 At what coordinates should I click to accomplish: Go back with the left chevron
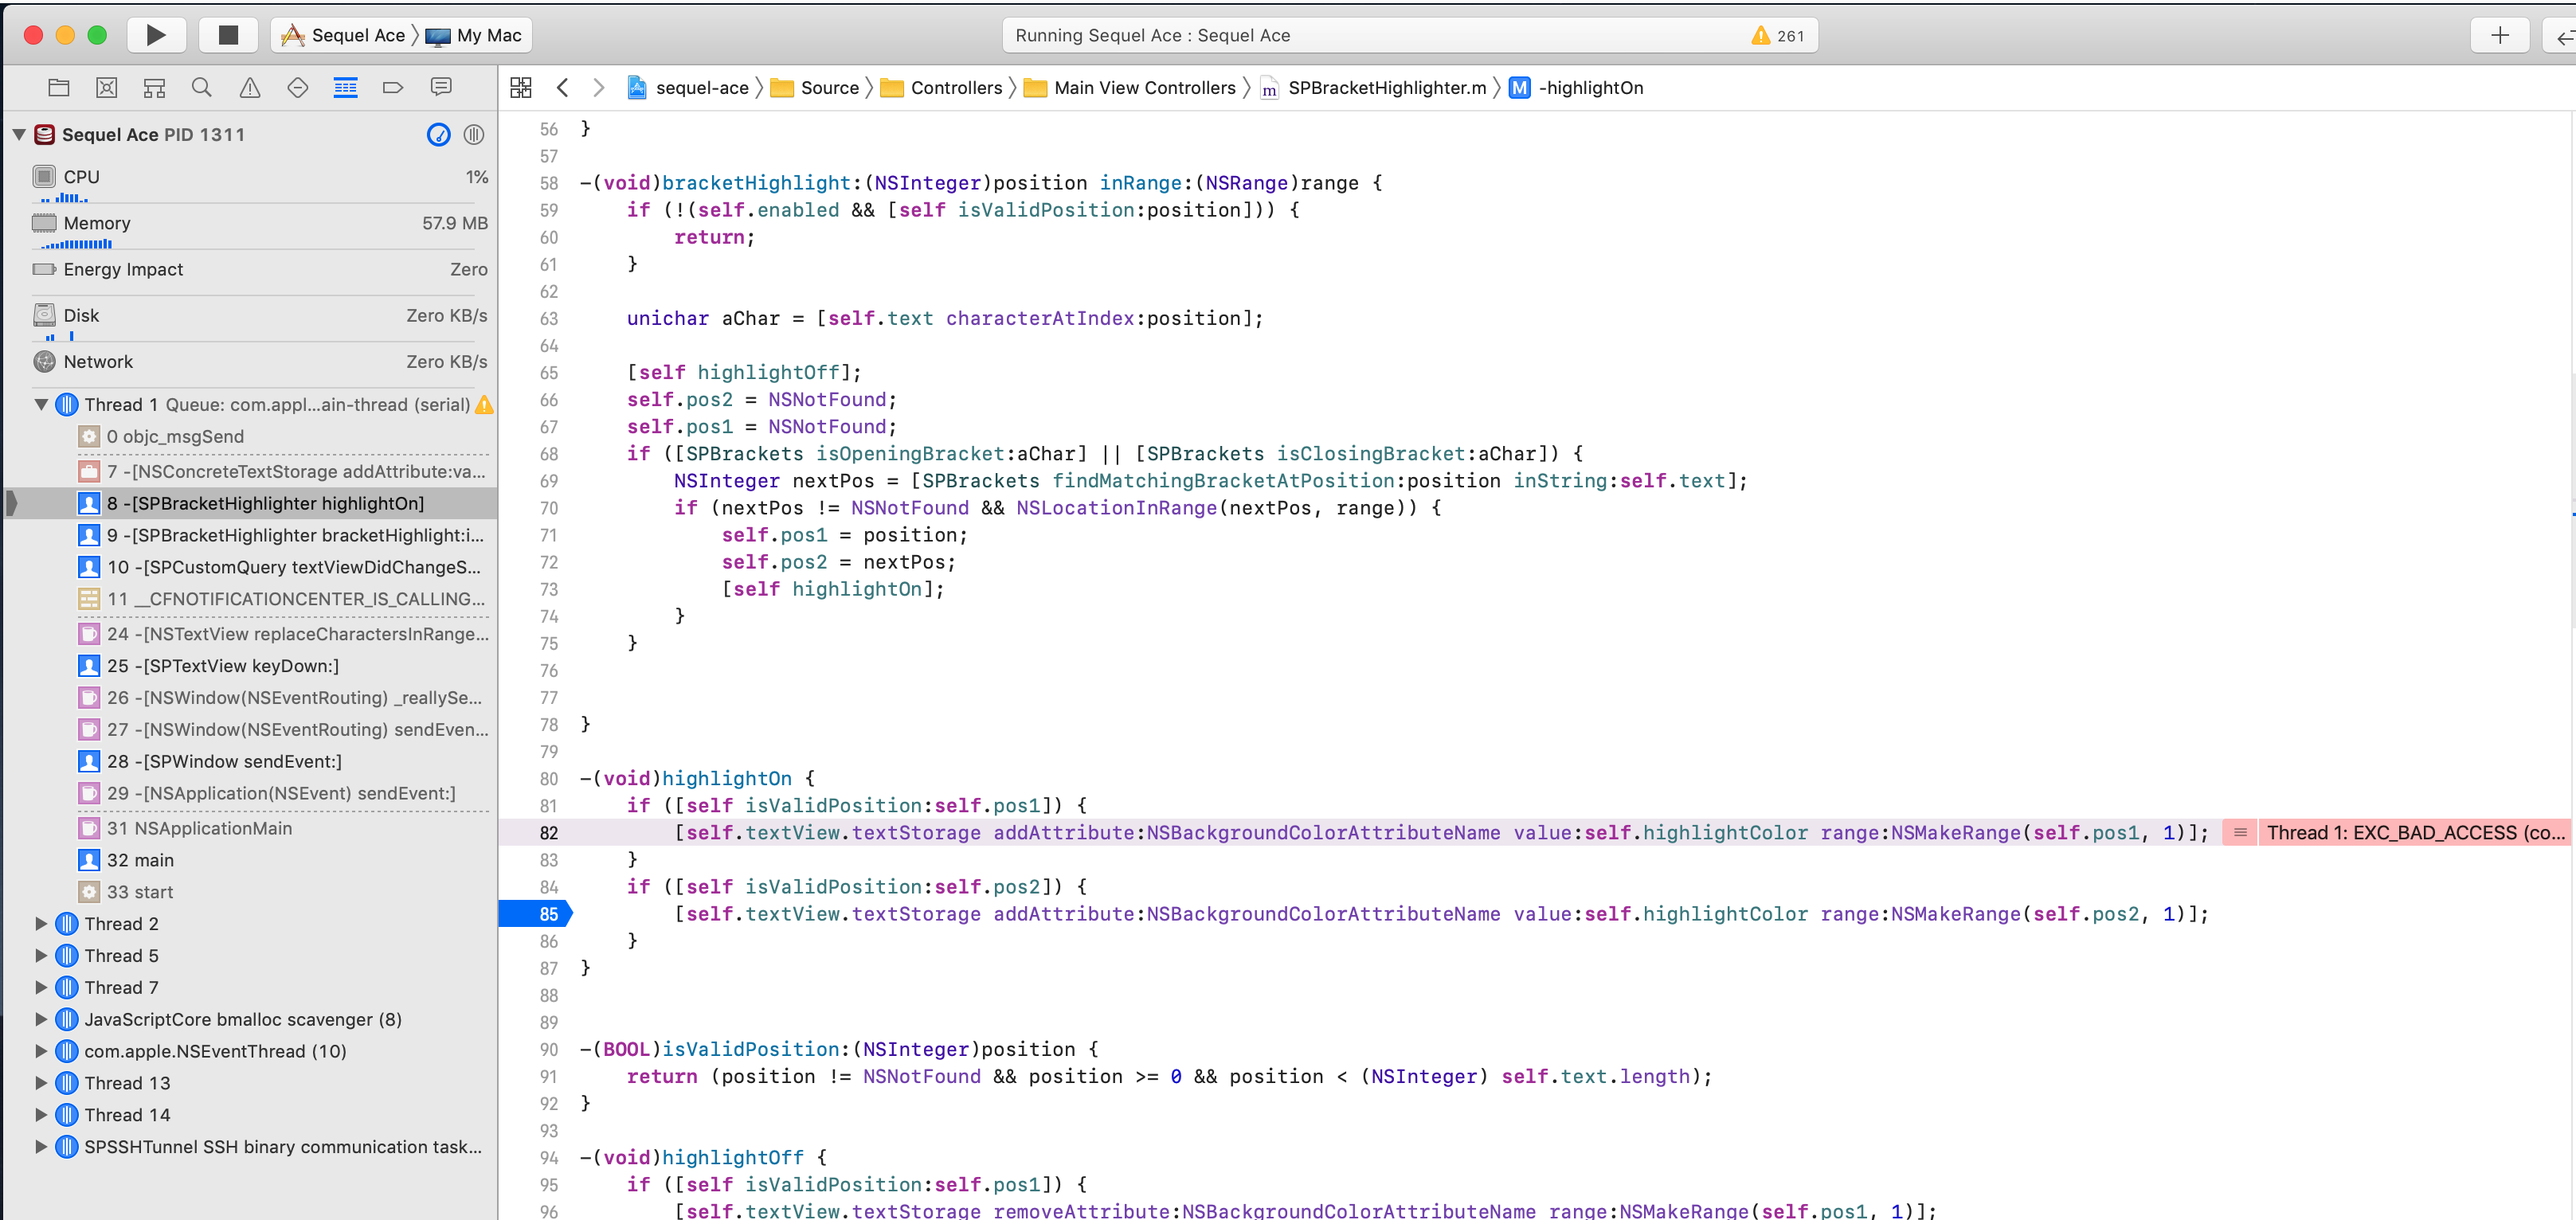[x=563, y=88]
